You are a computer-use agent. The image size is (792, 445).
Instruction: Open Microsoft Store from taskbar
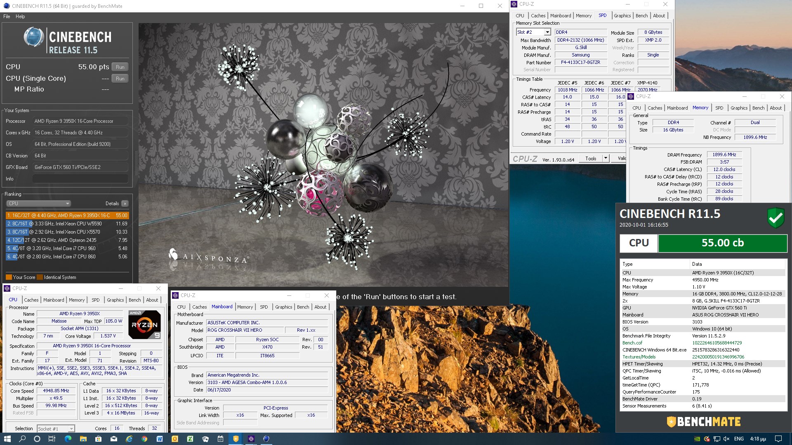98,439
